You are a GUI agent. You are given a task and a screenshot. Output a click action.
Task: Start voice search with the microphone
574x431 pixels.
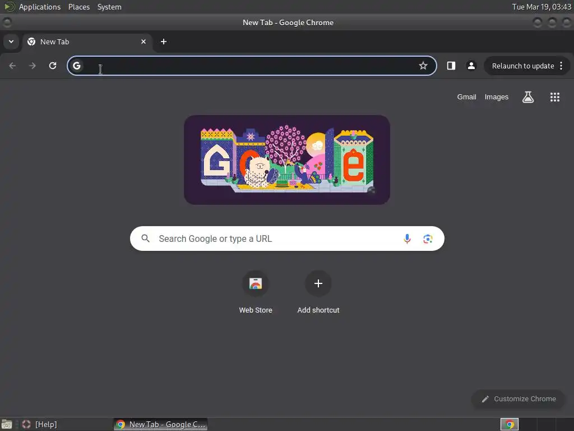[x=407, y=239]
